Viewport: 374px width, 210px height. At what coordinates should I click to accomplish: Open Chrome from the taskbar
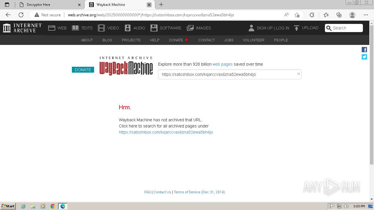[53, 206]
